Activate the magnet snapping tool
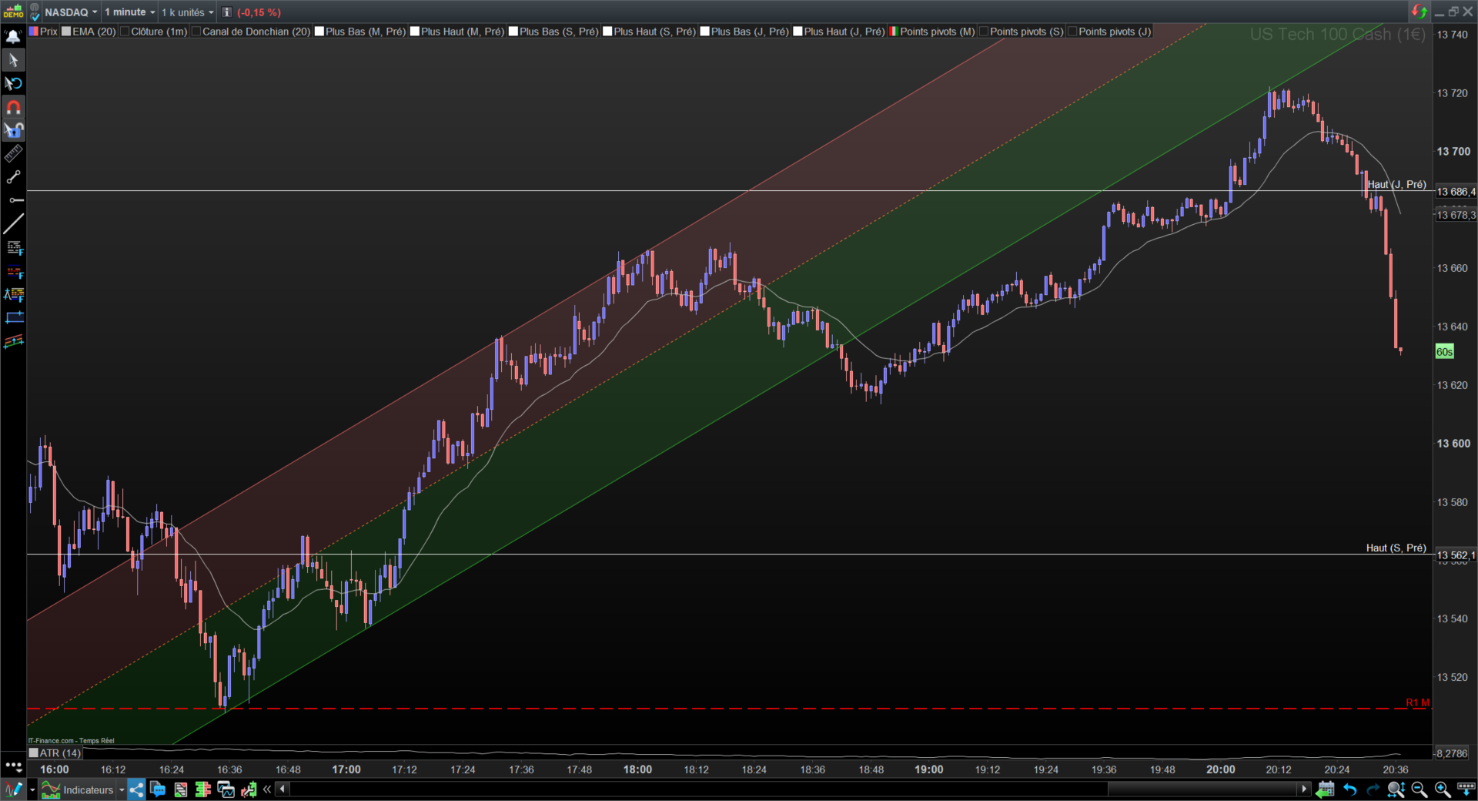This screenshot has height=801, width=1478. point(13,107)
